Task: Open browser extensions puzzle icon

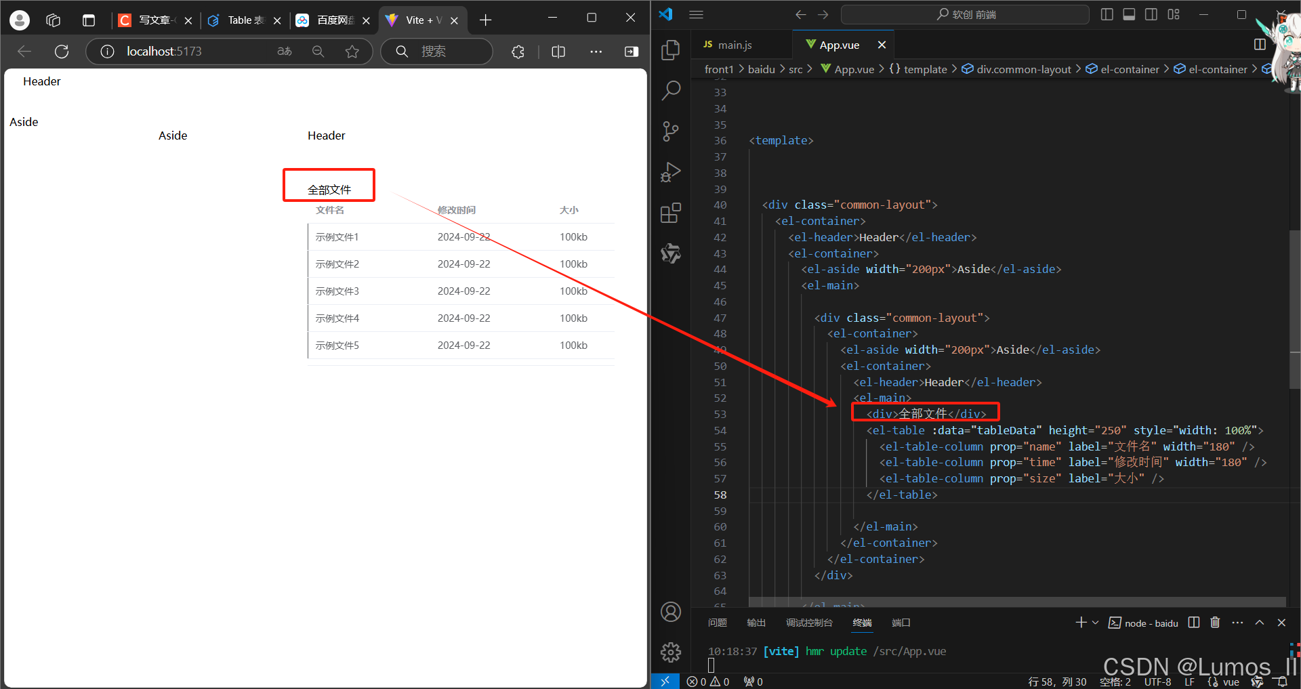Action: pos(518,51)
